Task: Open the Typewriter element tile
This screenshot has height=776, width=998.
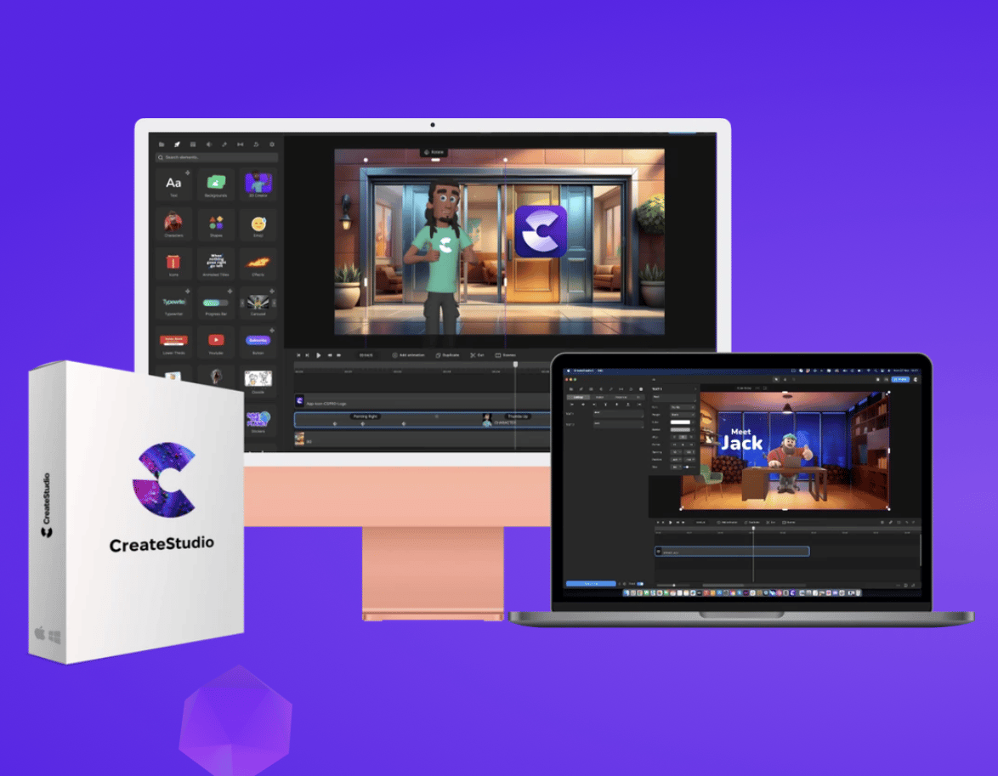Action: [x=173, y=303]
